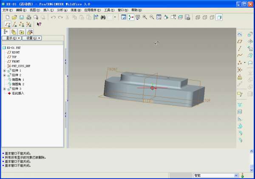Open a file with the folder icon
Screen dimensions: 255x179
pyautogui.click(x=14, y=17)
